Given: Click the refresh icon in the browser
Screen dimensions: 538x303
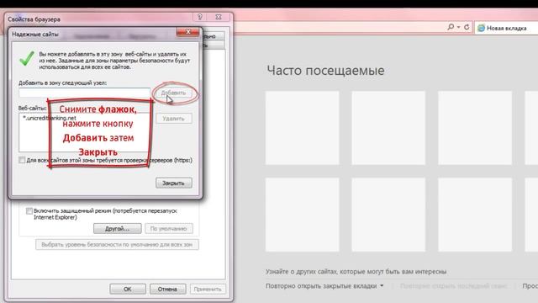Looking at the screenshot, I should point(467,27).
